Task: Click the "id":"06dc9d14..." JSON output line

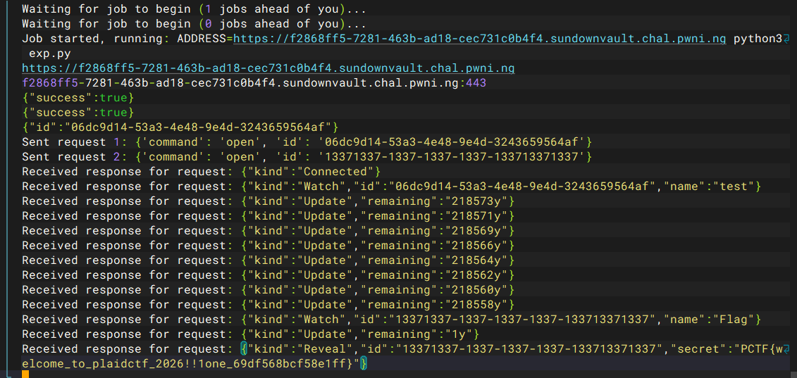Action: coord(181,127)
